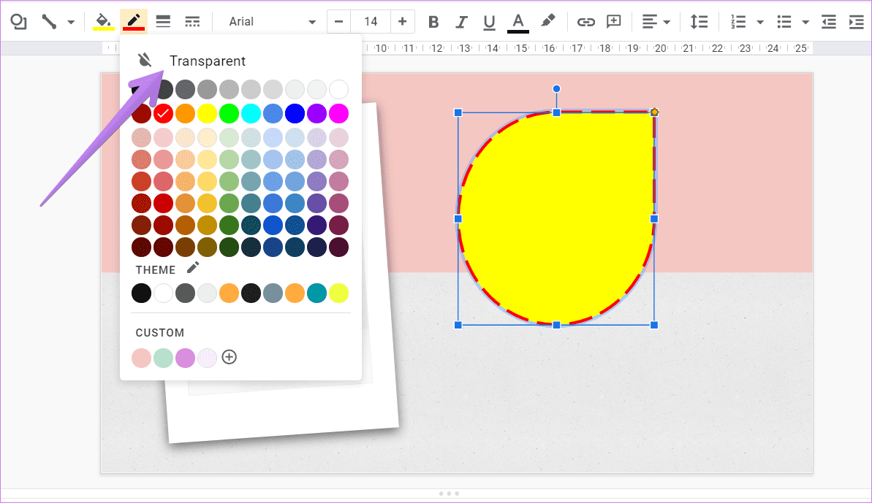
Task: Pick the lime yellow theme swatch
Action: click(x=338, y=293)
